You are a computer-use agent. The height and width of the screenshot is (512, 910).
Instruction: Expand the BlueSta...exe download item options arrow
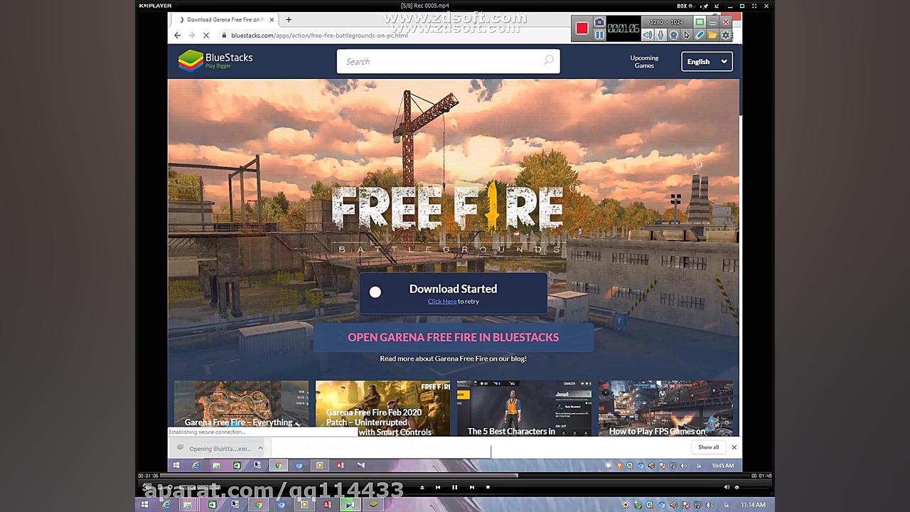pyautogui.click(x=260, y=448)
